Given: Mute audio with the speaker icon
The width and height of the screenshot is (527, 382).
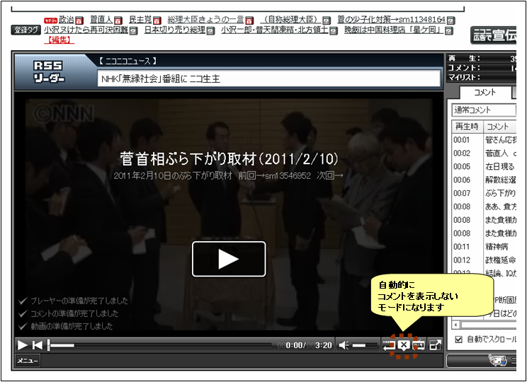Looking at the screenshot, I should [x=343, y=345].
